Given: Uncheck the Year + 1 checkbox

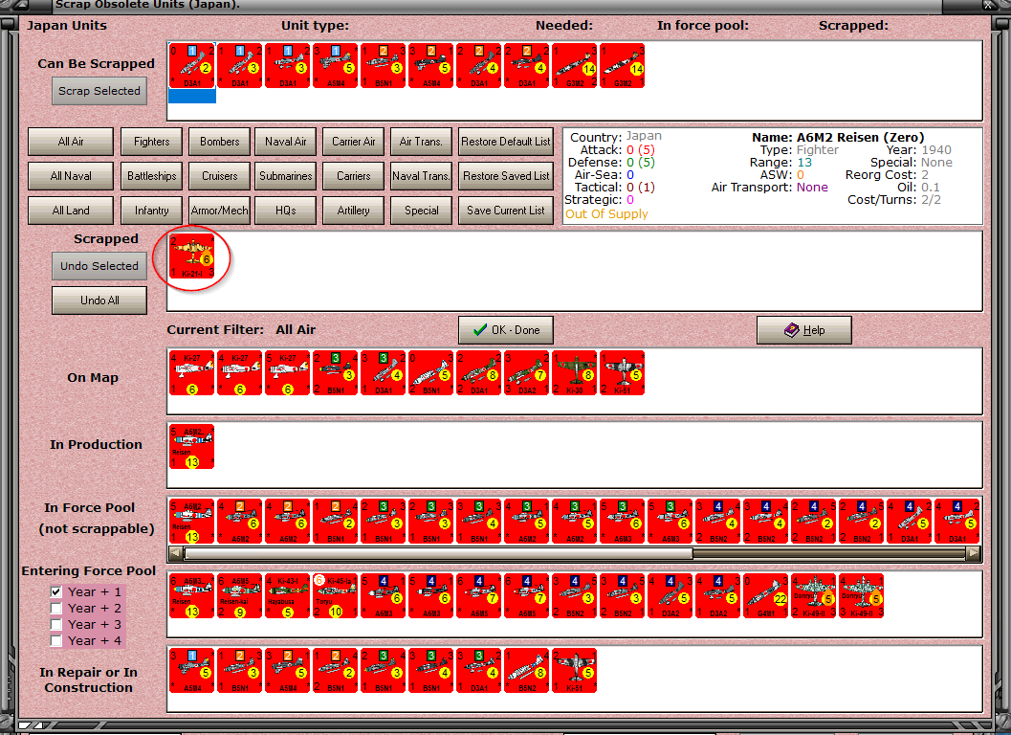Looking at the screenshot, I should point(56,591).
